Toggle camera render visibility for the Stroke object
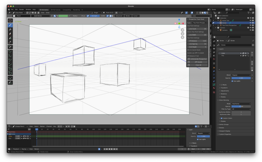The image size is (262, 162). [253, 23]
